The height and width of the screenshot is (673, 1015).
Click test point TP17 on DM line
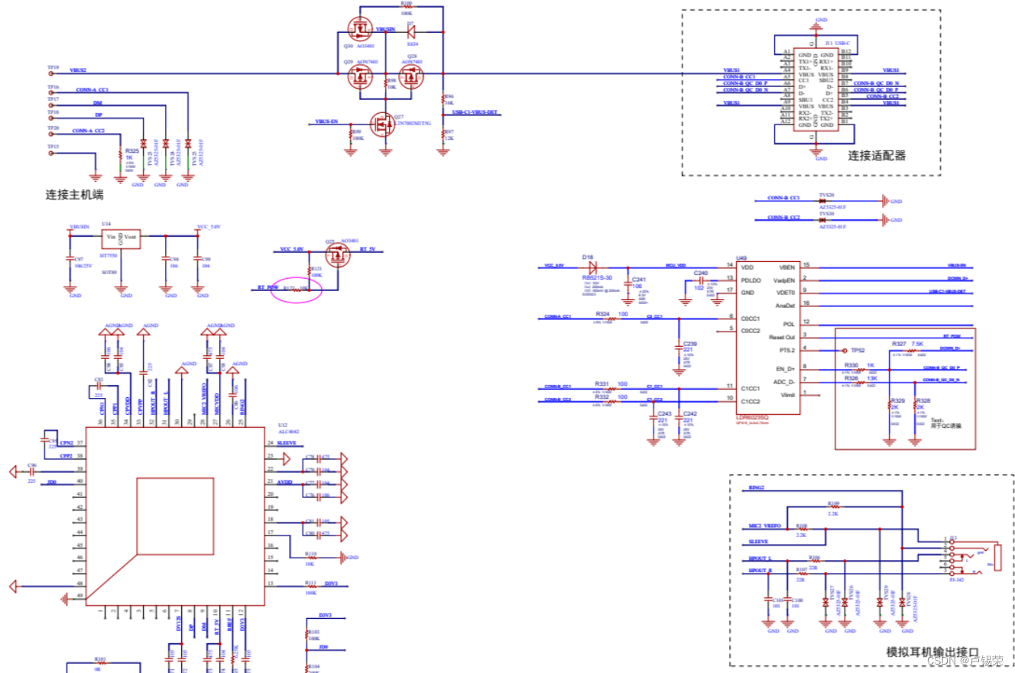point(52,105)
